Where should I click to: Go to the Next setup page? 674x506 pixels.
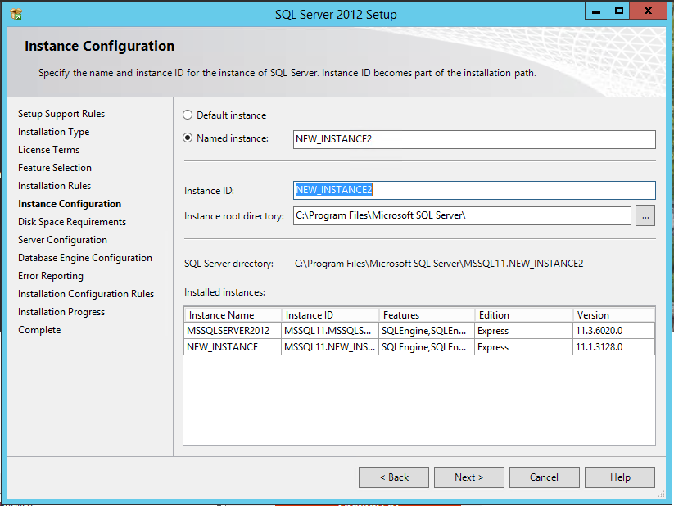[468, 477]
